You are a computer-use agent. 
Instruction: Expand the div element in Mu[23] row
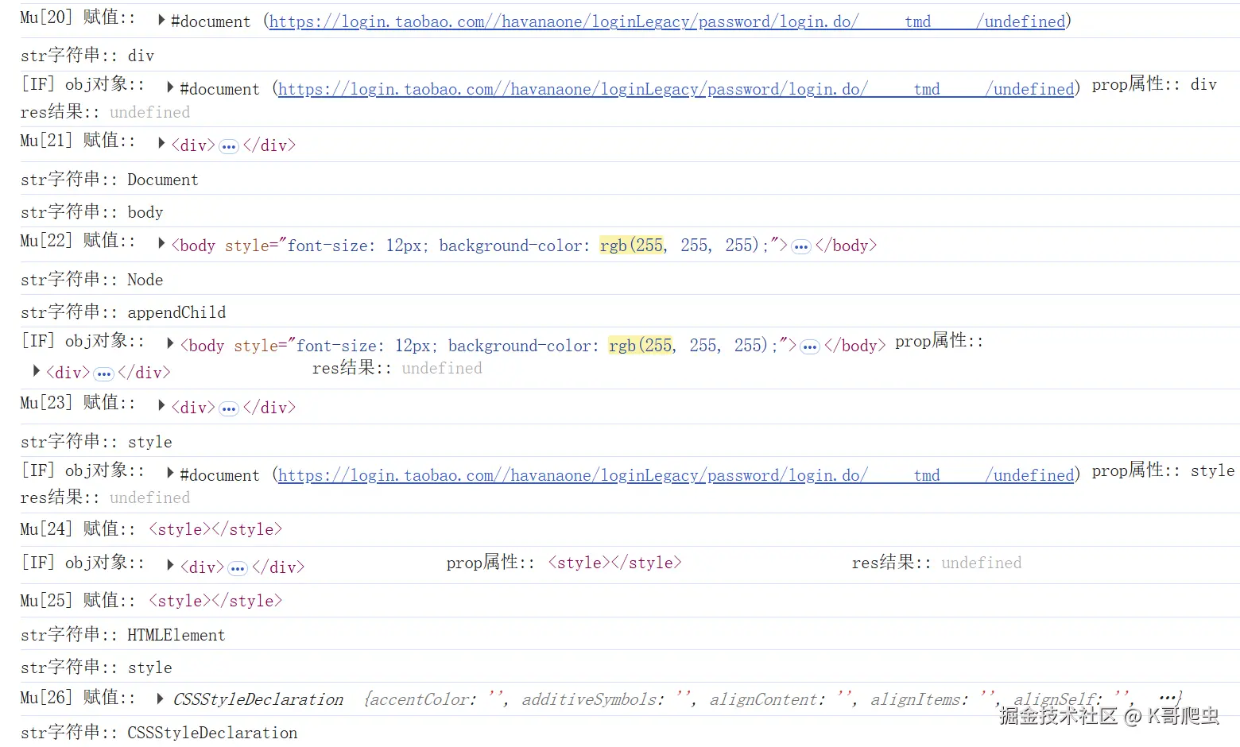(161, 405)
